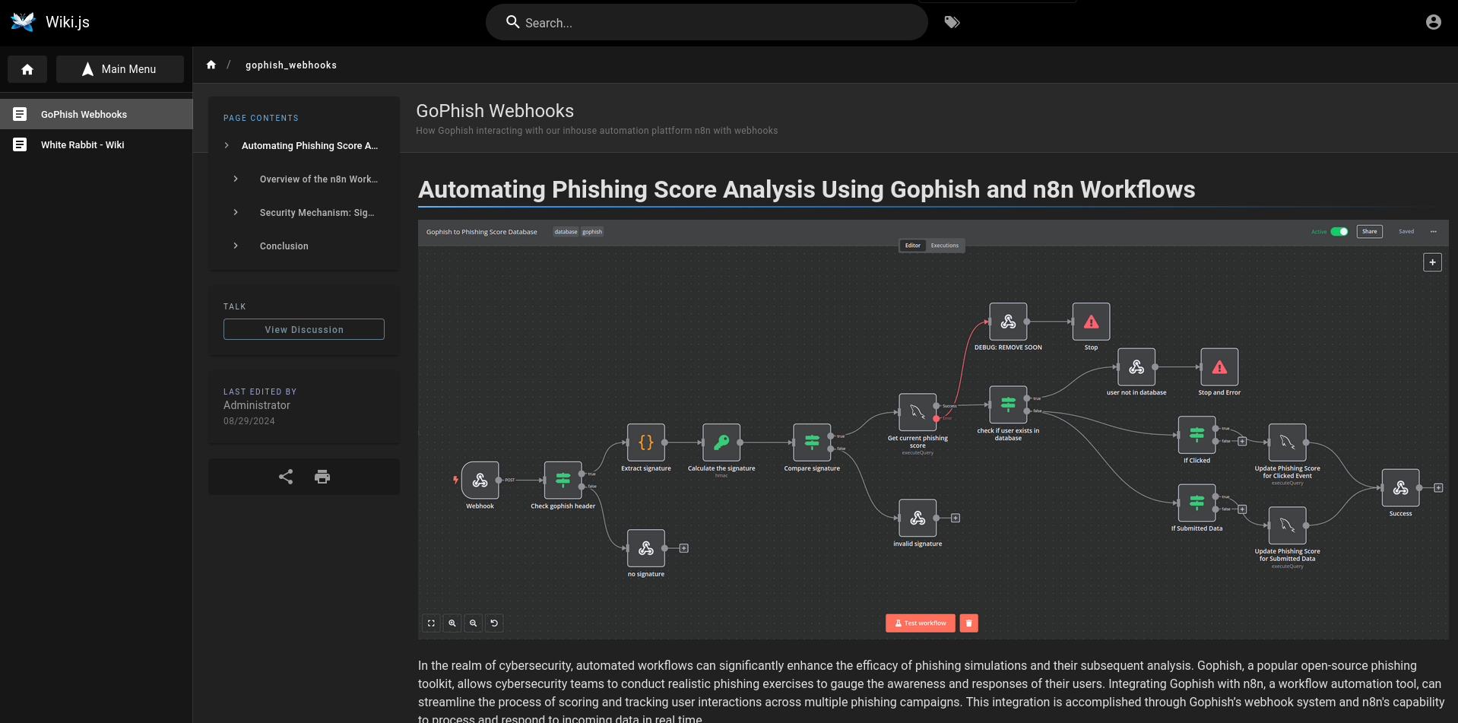This screenshot has width=1458, height=723.
Task: Open browse tags via the tag icon
Action: pos(952,22)
